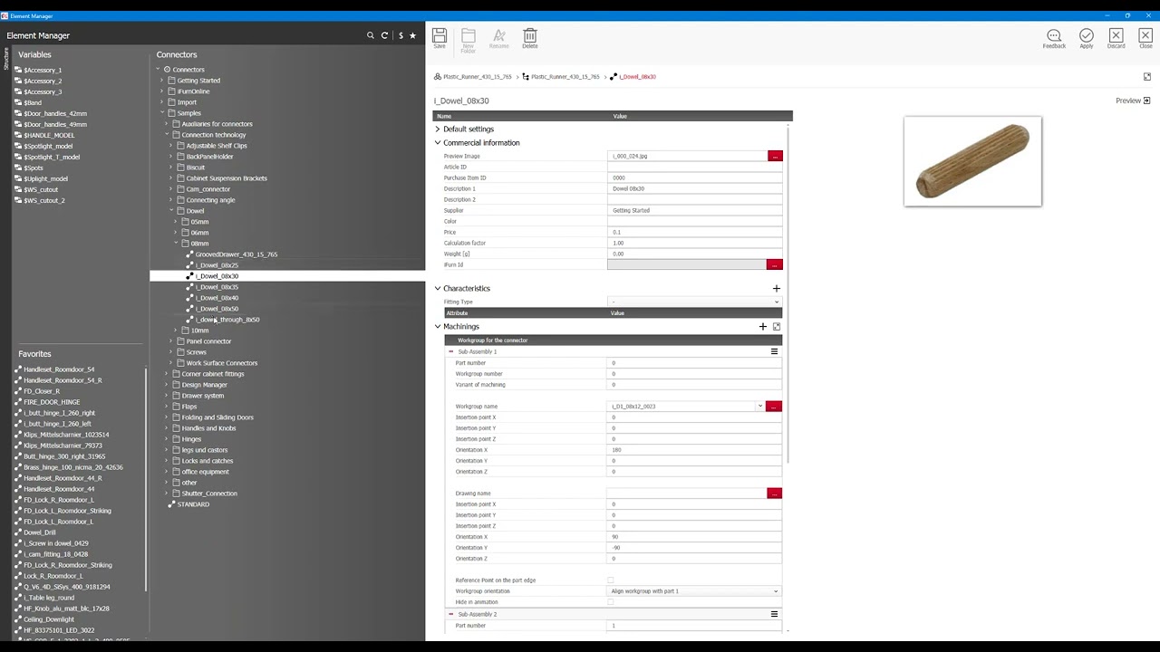
Task: Toggle Hide in animation checkbox
Action: [x=610, y=601]
